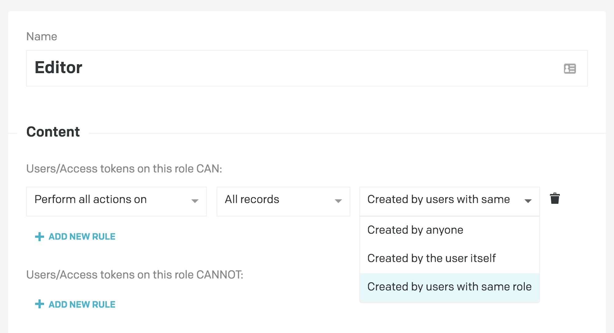Click the arrow on Perform all actions on

[x=195, y=201]
